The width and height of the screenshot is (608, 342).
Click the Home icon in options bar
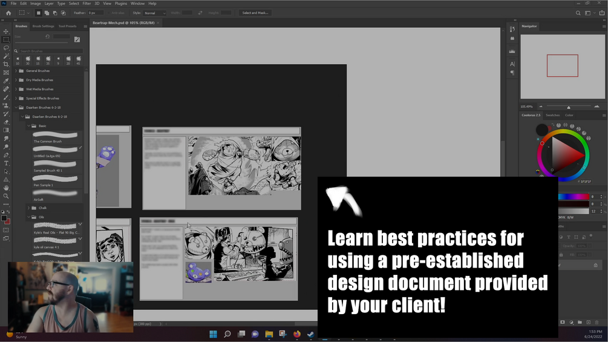(8, 13)
